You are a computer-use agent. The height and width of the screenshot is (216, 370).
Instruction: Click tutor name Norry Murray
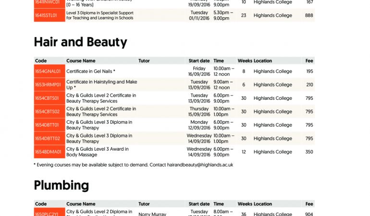pos(152,214)
